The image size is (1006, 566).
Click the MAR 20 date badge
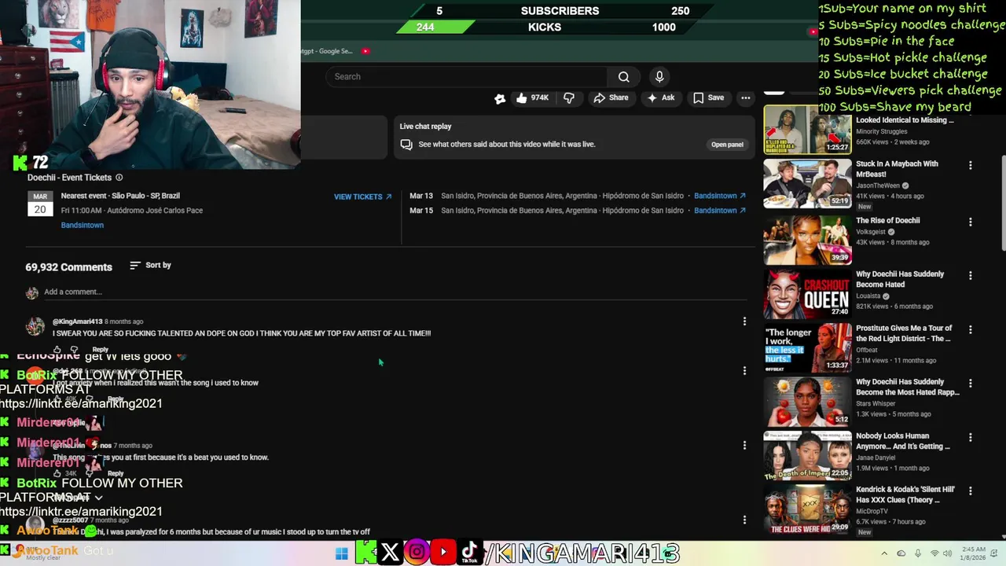point(40,205)
